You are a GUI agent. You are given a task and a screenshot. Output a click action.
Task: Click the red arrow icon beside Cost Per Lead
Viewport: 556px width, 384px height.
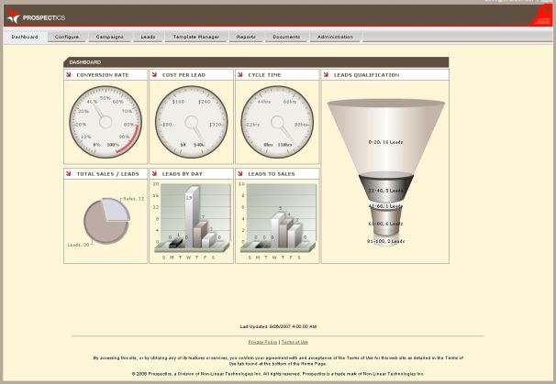click(155, 74)
